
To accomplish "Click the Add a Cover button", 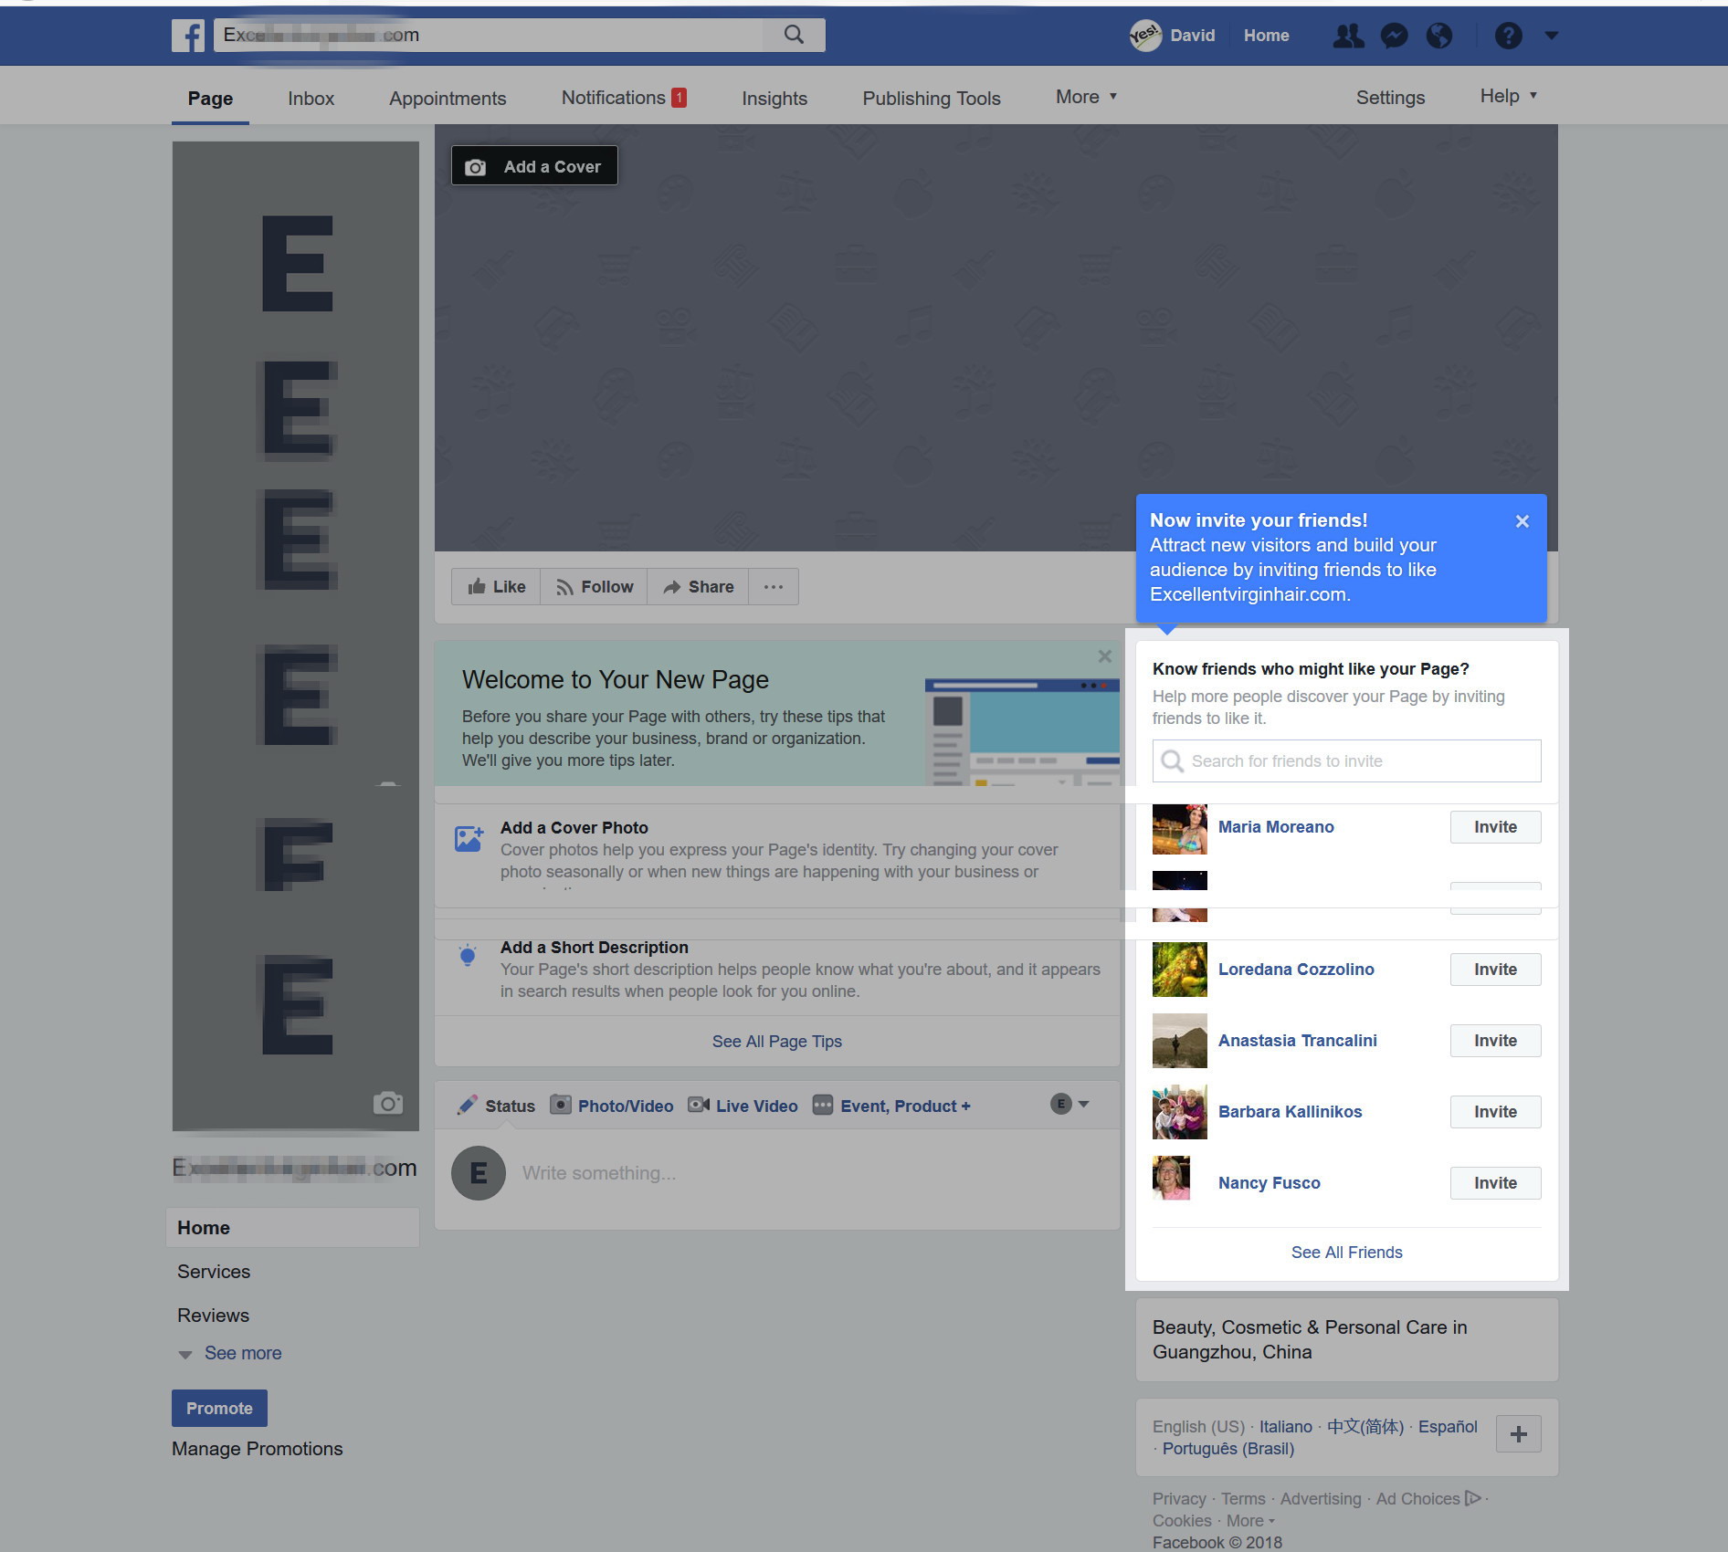I will click(x=534, y=166).
